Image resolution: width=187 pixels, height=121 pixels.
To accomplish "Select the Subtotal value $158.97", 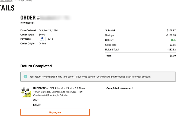I will (171, 30).
